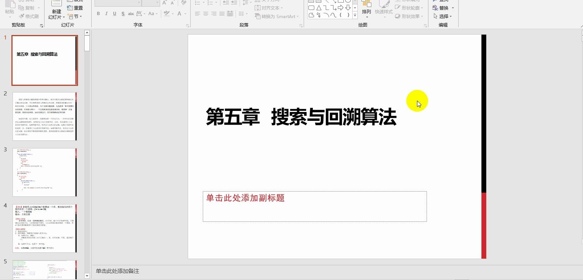Select the left brace shape
Image resolution: width=583 pixels, height=280 pixels.
pyautogui.click(x=340, y=15)
